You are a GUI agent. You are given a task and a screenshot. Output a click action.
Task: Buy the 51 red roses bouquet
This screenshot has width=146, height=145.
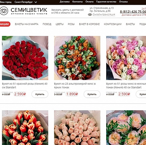click(x=40, y=94)
